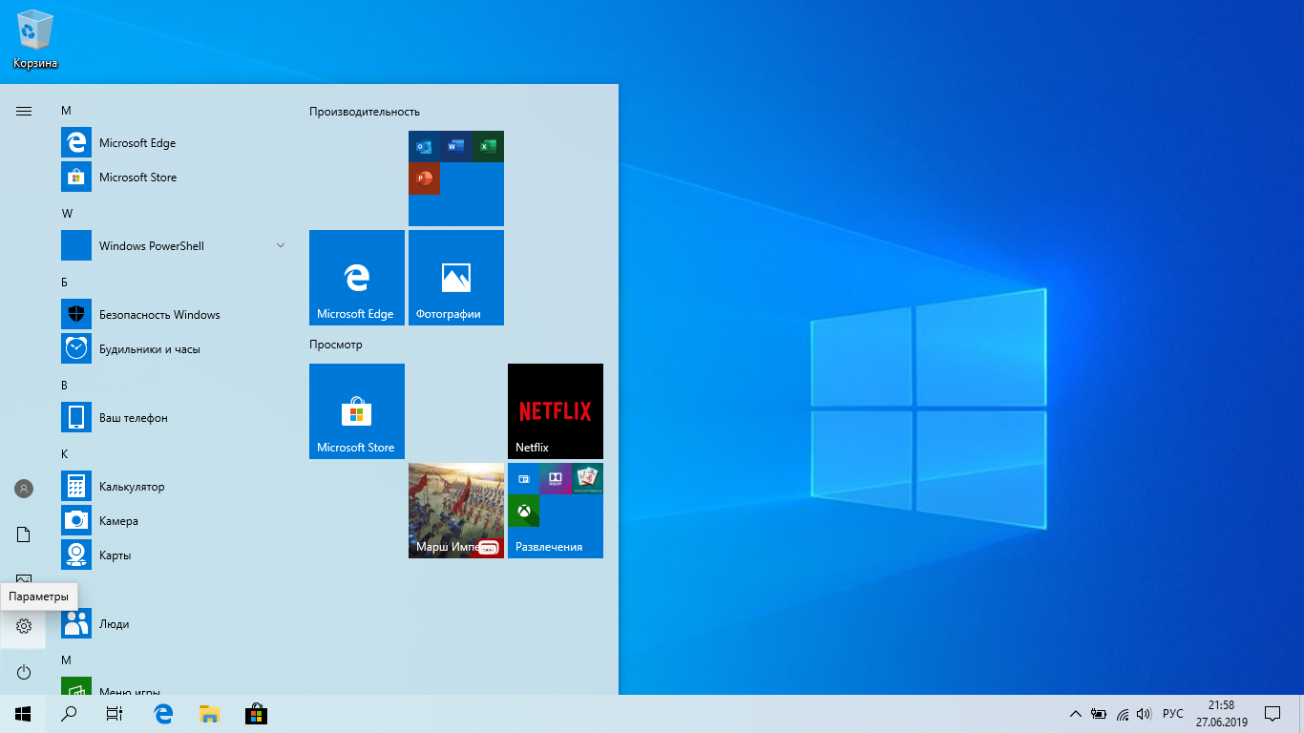Open the Netflix tile
The width and height of the screenshot is (1304, 733).
pyautogui.click(x=556, y=411)
